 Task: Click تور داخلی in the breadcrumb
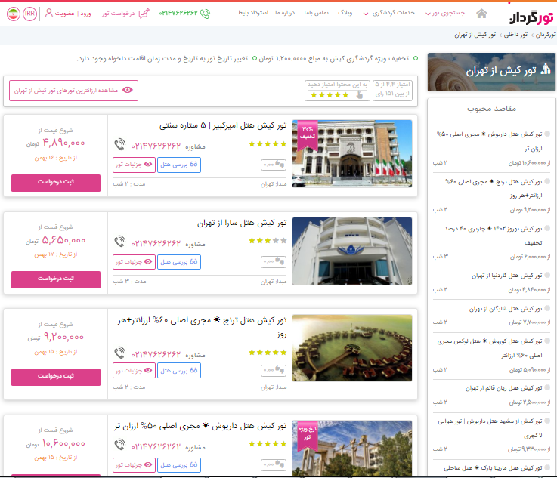pos(515,35)
